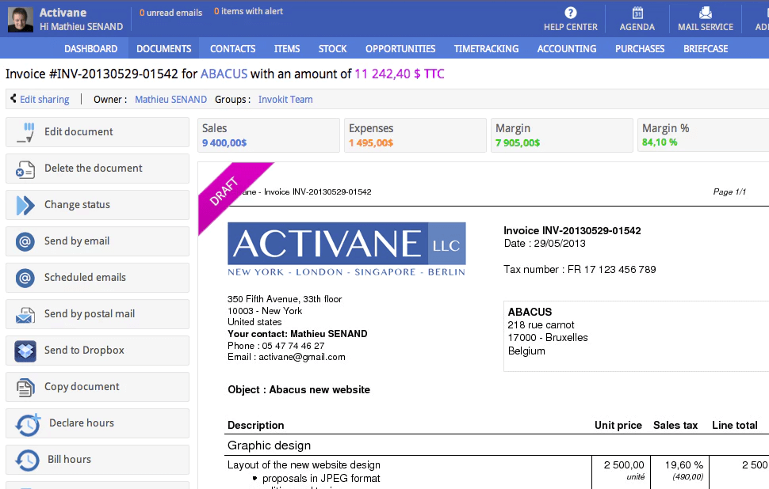The height and width of the screenshot is (489, 769).
Task: Click the Expenses 1 495,00$ summary box
Action: pos(415,135)
